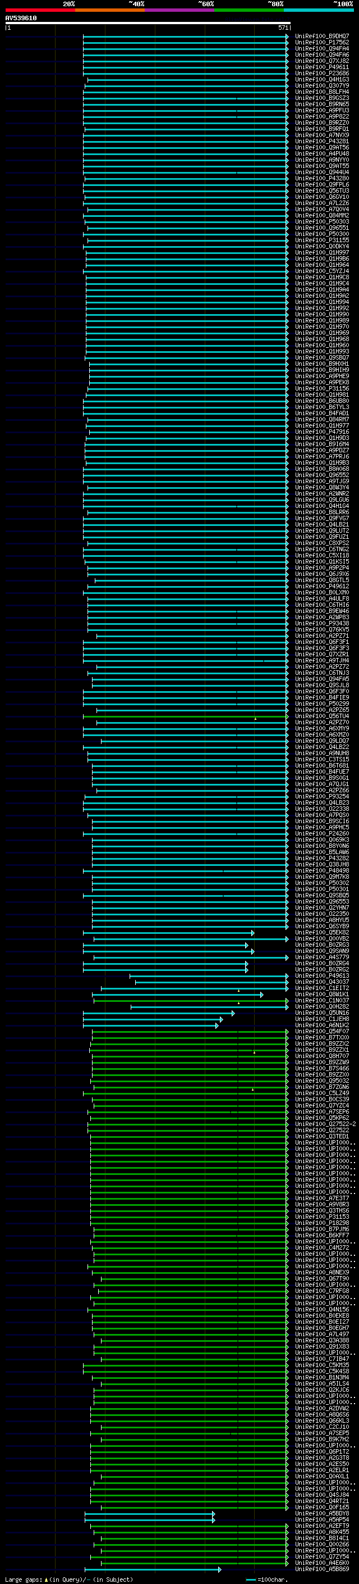Screen dimensions: 359x1584
Task: Click label UniRef100_P49613
Action: [x=322, y=975]
